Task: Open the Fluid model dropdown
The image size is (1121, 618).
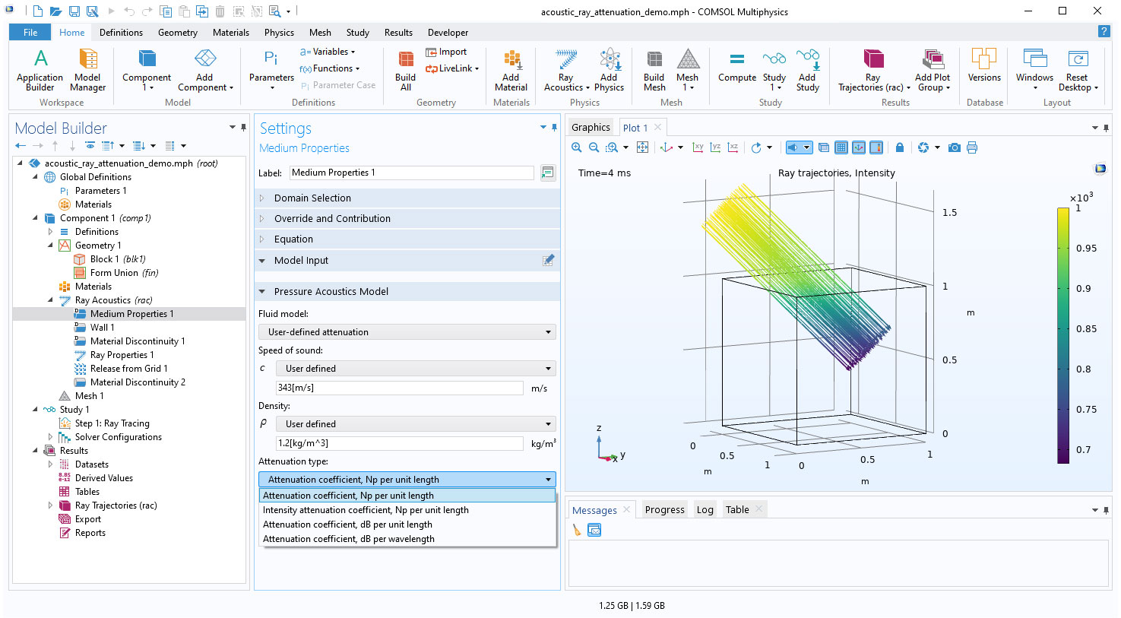Action: click(x=407, y=332)
